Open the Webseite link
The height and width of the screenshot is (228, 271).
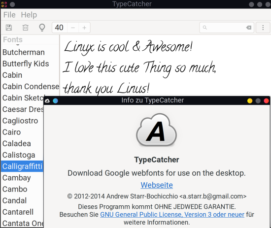pyautogui.click(x=157, y=185)
